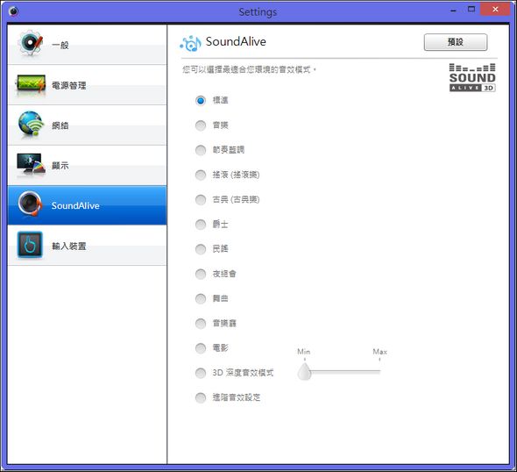517x472 pixels.
Task: Click the Settings app icon in the title bar
Action: click(x=13, y=11)
